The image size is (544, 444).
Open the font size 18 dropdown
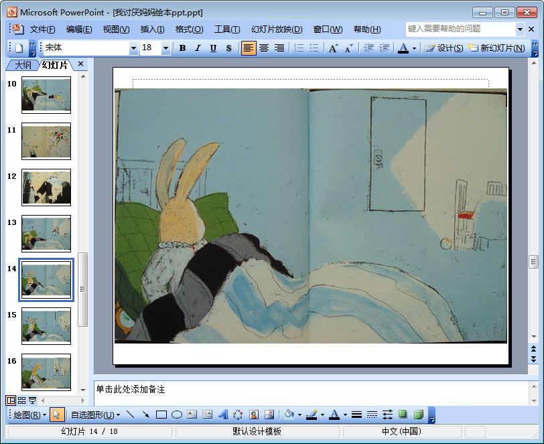166,48
